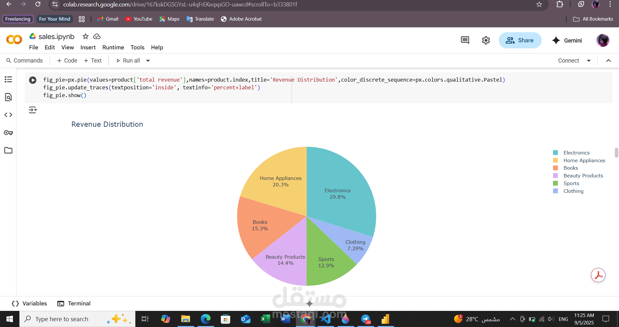Open the Secrets key panel
The image size is (619, 327).
[8, 133]
